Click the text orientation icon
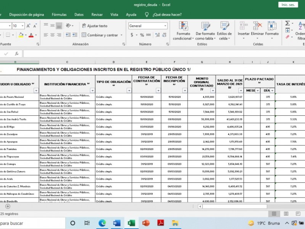The width and height of the screenshot is (305, 229). coord(68,26)
